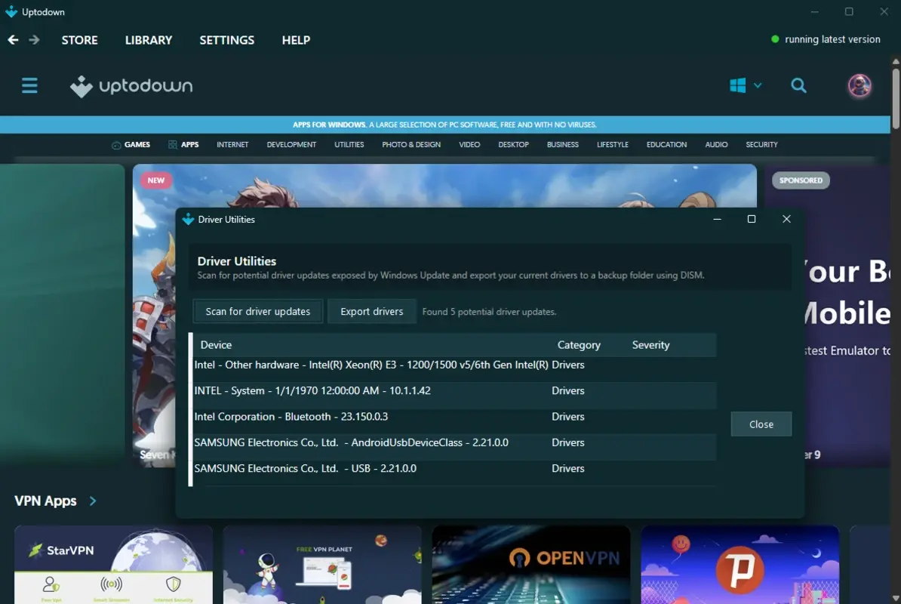Open the SETTINGS menu
Image resolution: width=901 pixels, height=604 pixels.
pos(226,39)
